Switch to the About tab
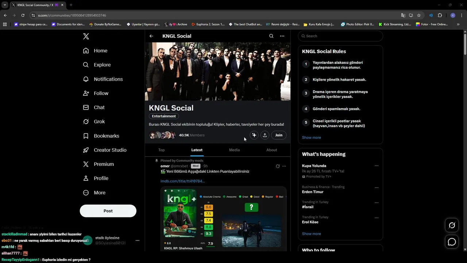The height and width of the screenshot is (263, 467). coord(271,150)
